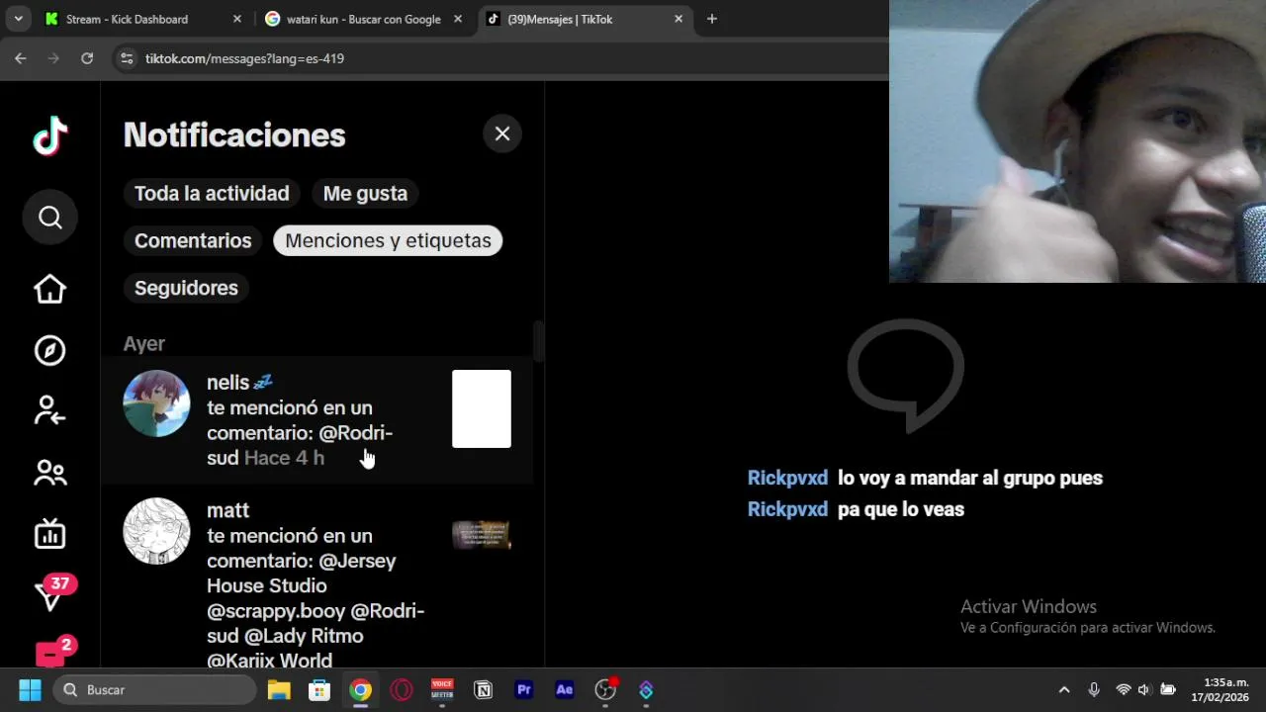The image size is (1266, 712).
Task: Close the Kick Dashboard tab
Action: (236, 19)
